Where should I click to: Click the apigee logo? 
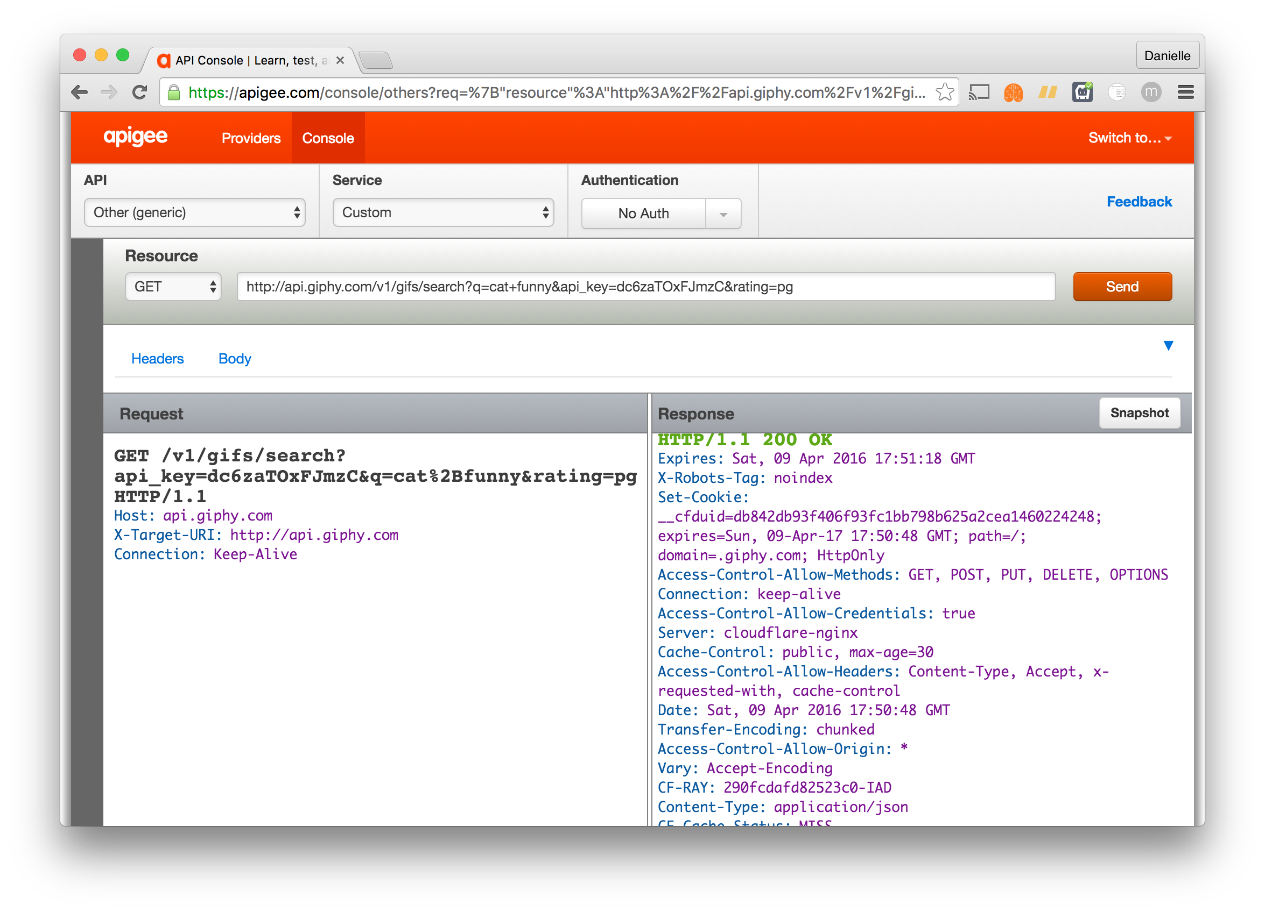(136, 137)
